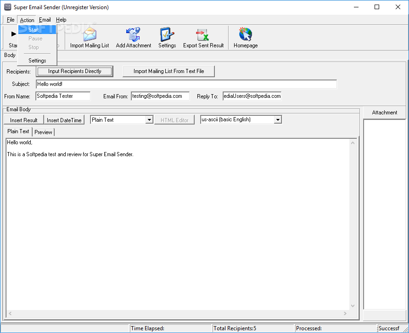Viewport: 409px width, 333px height.
Task: Choose Start in the Action menu
Action: pos(37,30)
